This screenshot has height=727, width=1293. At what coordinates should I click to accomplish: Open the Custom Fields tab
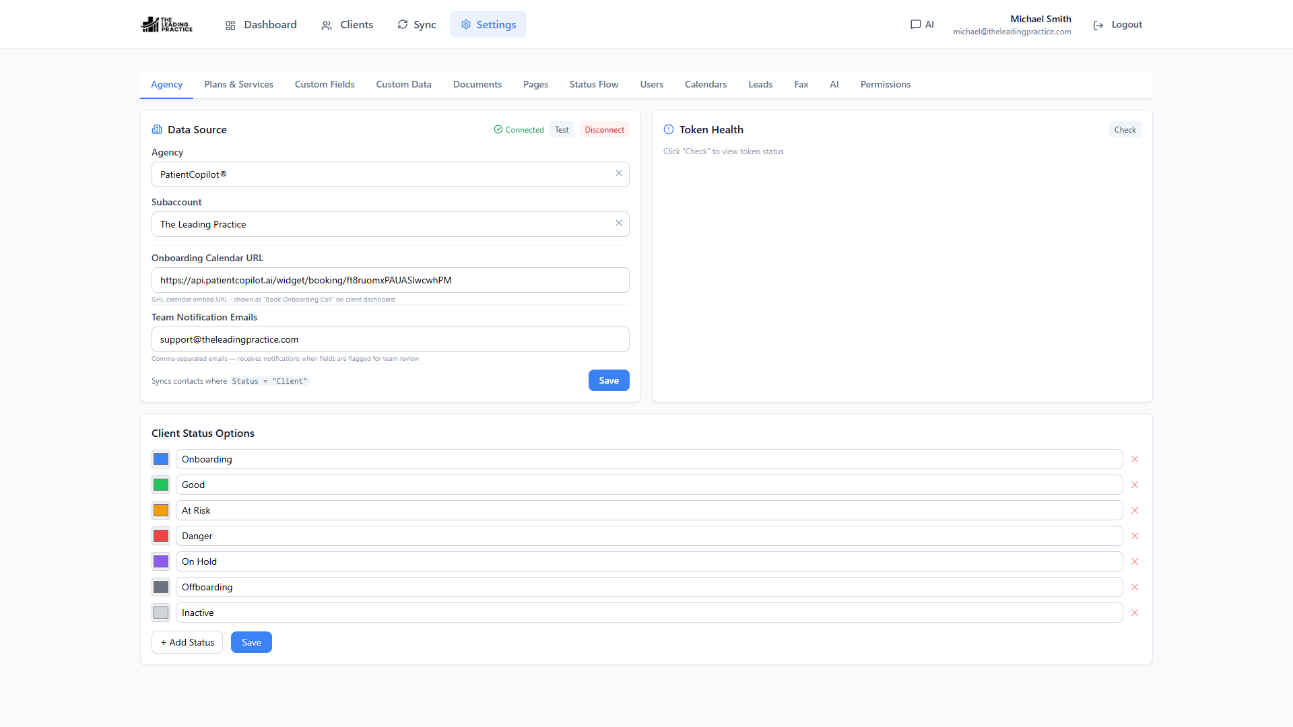pyautogui.click(x=325, y=84)
